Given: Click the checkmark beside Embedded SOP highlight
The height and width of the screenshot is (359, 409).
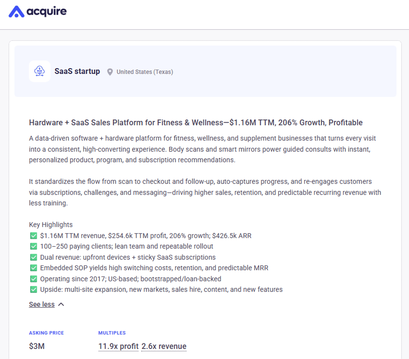Looking at the screenshot, I should (33, 268).
